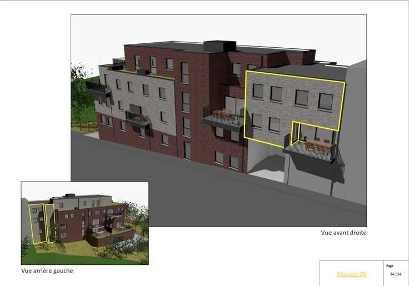Image resolution: width=409 pixels, height=286 pixels.
Task: Click the page number "34/34"
Action: [395, 274]
